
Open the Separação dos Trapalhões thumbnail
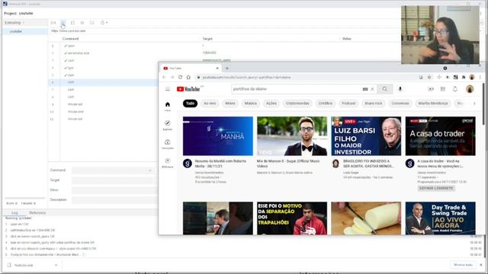292,218
